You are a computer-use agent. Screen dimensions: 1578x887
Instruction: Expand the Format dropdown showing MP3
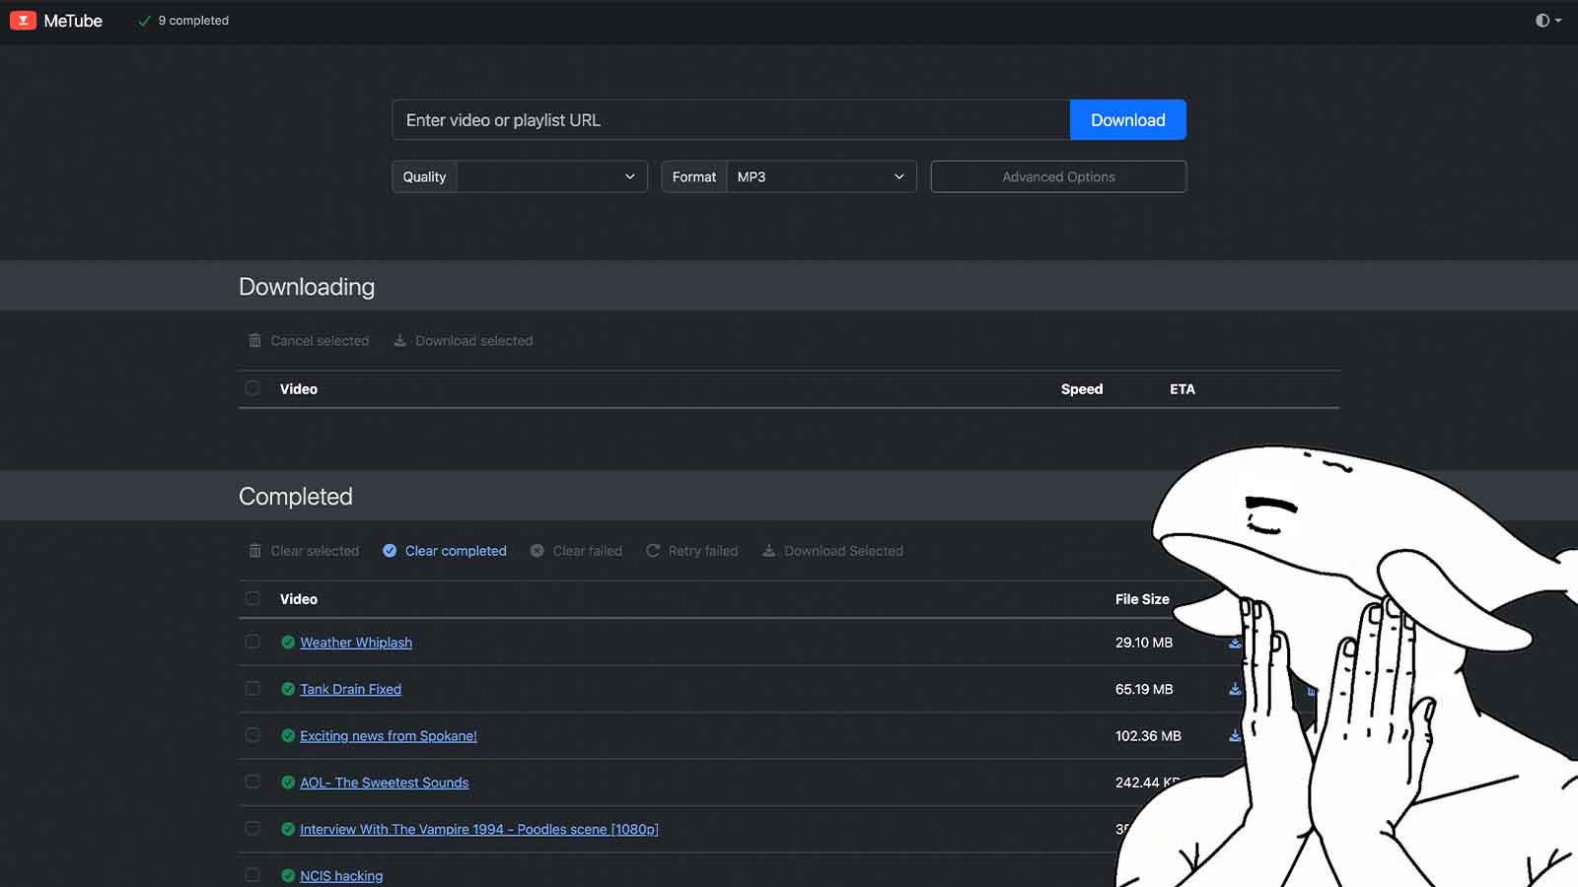821,177
